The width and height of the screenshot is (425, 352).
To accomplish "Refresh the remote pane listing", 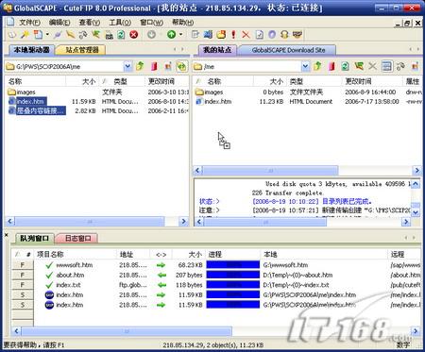I will tap(346, 66).
